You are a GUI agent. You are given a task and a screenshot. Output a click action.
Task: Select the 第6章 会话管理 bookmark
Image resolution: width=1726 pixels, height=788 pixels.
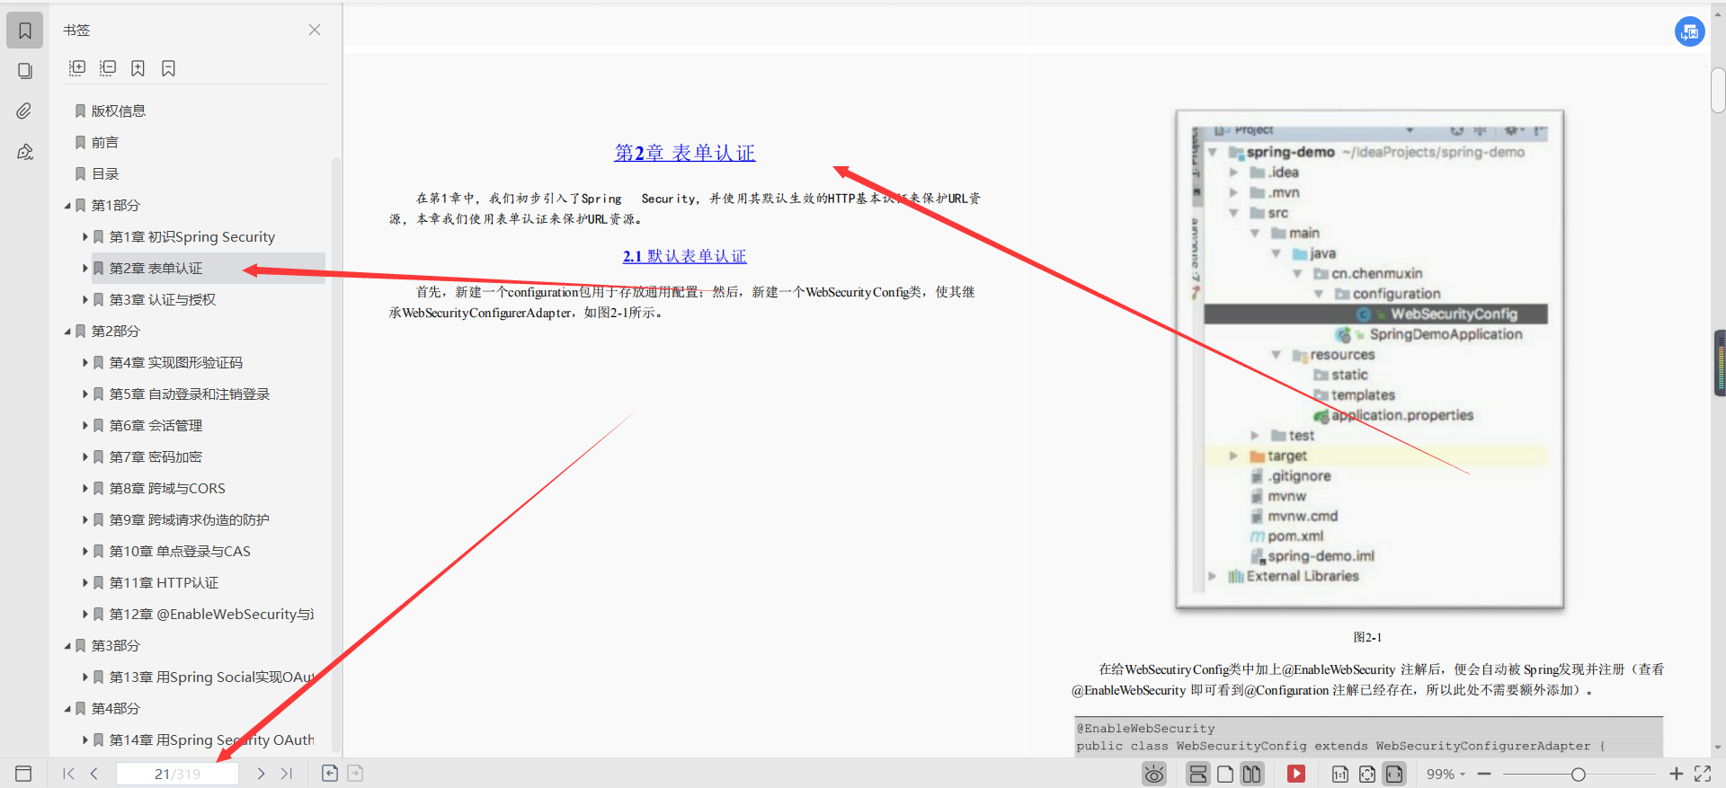(x=156, y=426)
